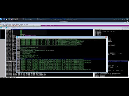Click the purple Immunity Consulting banner
This screenshot has height=96, width=129.
85,26
